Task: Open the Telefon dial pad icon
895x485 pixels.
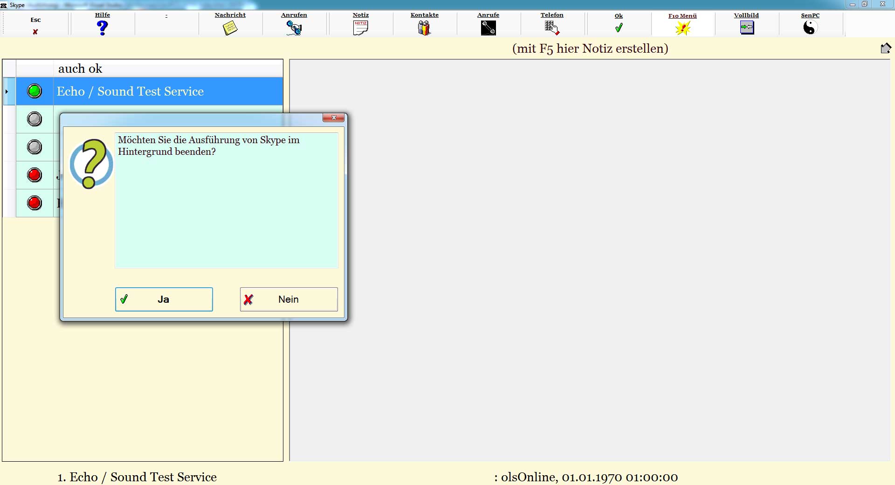Action: (x=552, y=28)
